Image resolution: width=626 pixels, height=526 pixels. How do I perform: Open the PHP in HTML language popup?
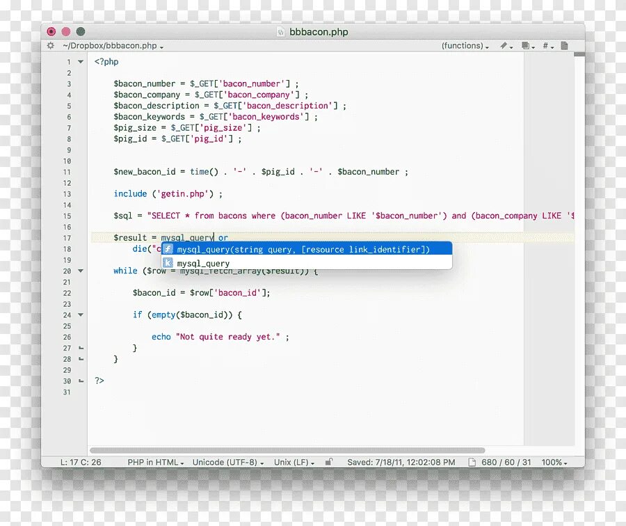click(x=156, y=462)
